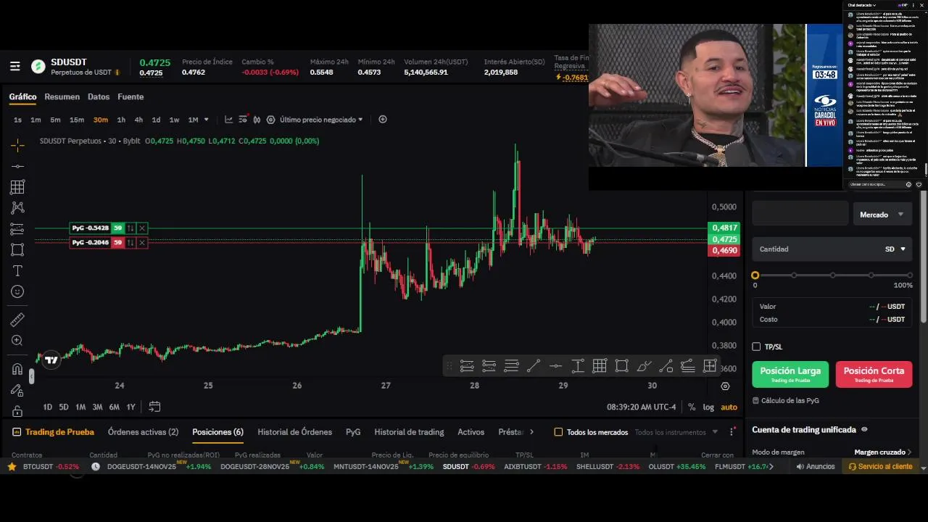Reverse the PyG -0.5428 position
The image size is (928, 522).
pos(130,228)
